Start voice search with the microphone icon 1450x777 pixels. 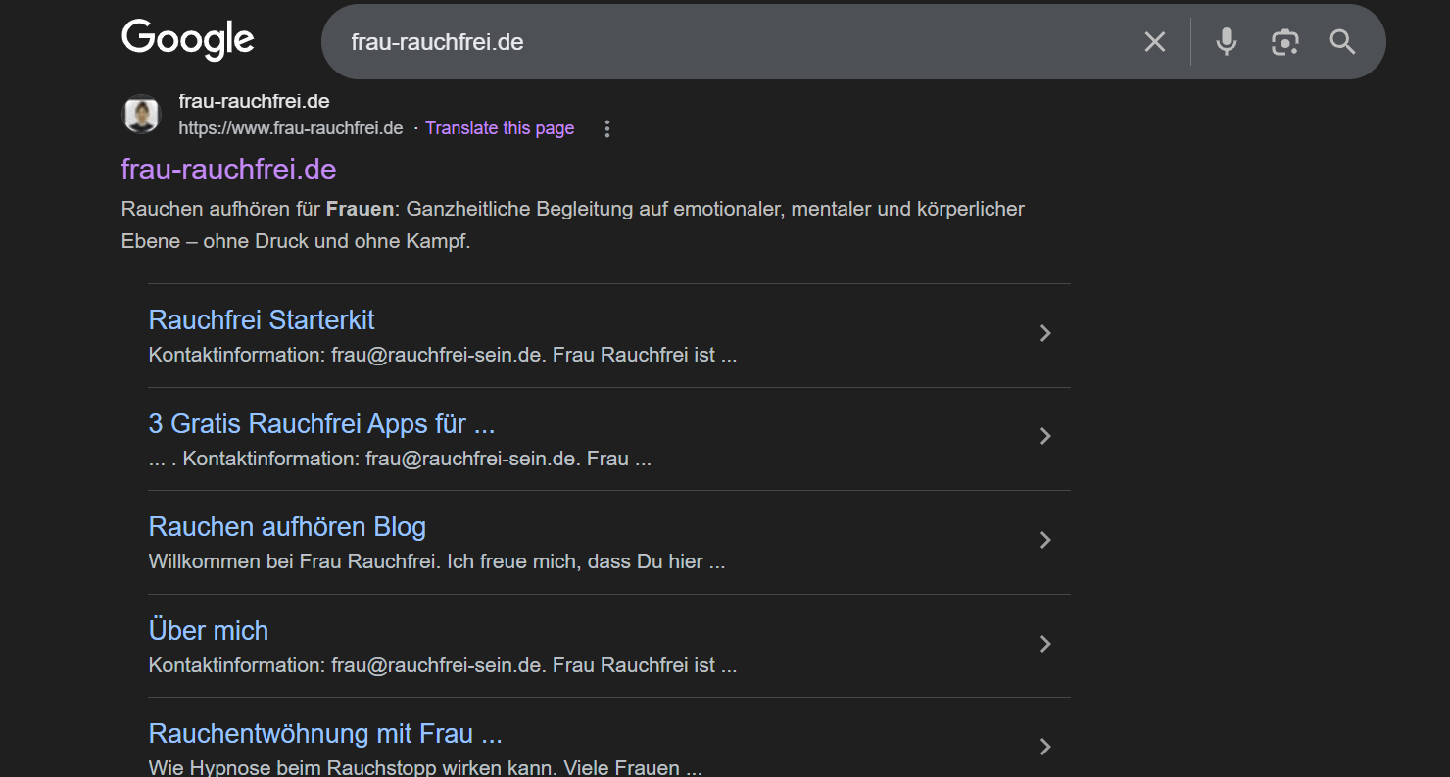tap(1226, 42)
